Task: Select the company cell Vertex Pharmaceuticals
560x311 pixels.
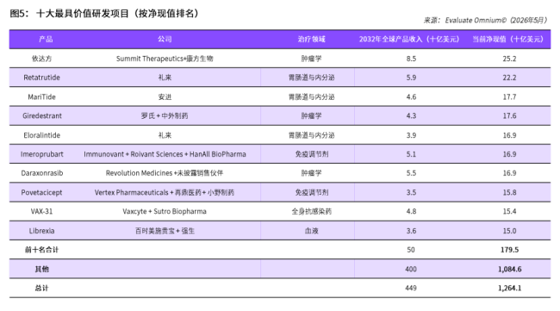Action: click(165, 192)
